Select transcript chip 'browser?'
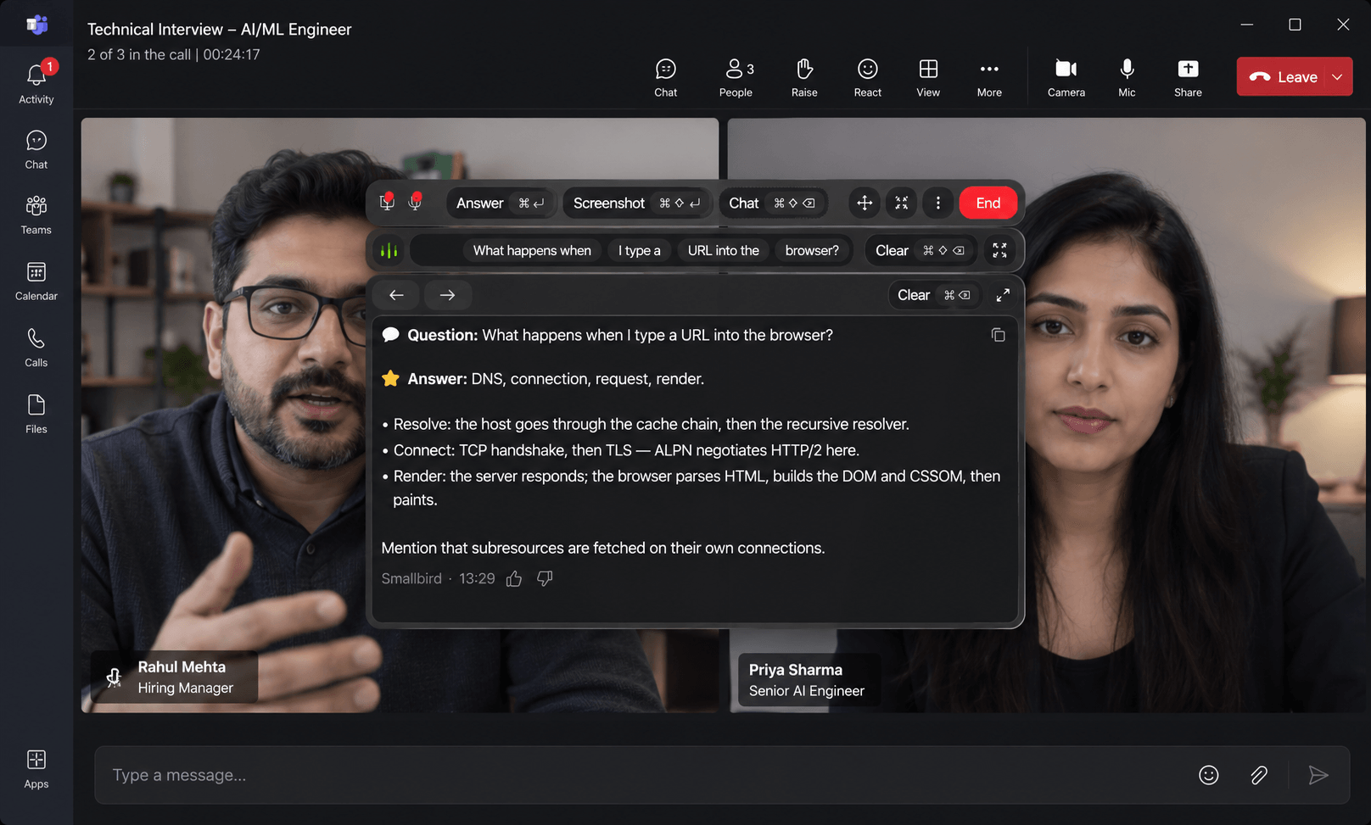 (x=812, y=250)
